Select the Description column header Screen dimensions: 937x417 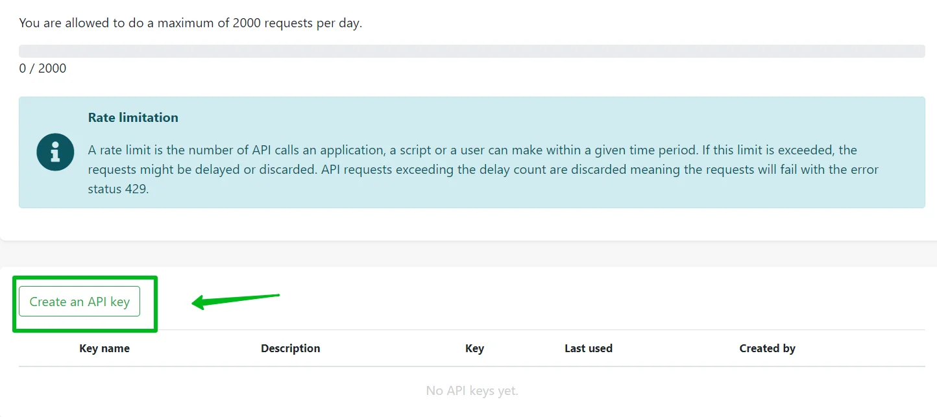291,348
